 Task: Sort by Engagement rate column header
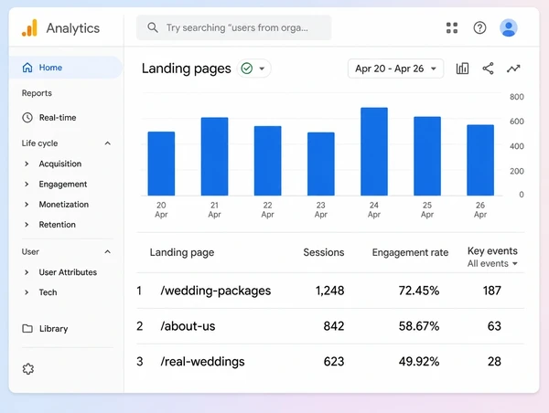point(410,252)
